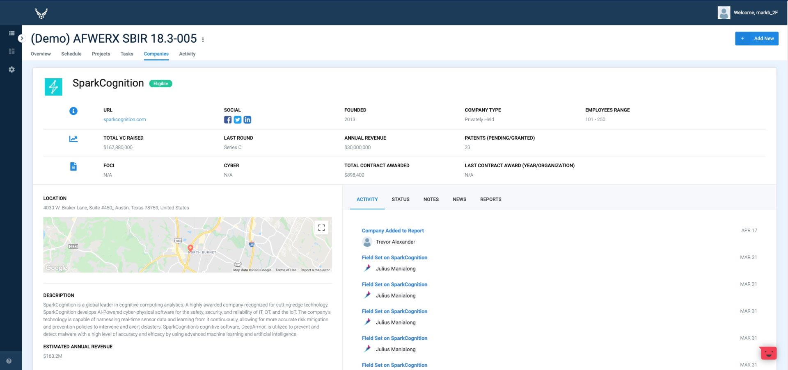Switch to the Schedule tab
The height and width of the screenshot is (370, 788).
click(71, 54)
